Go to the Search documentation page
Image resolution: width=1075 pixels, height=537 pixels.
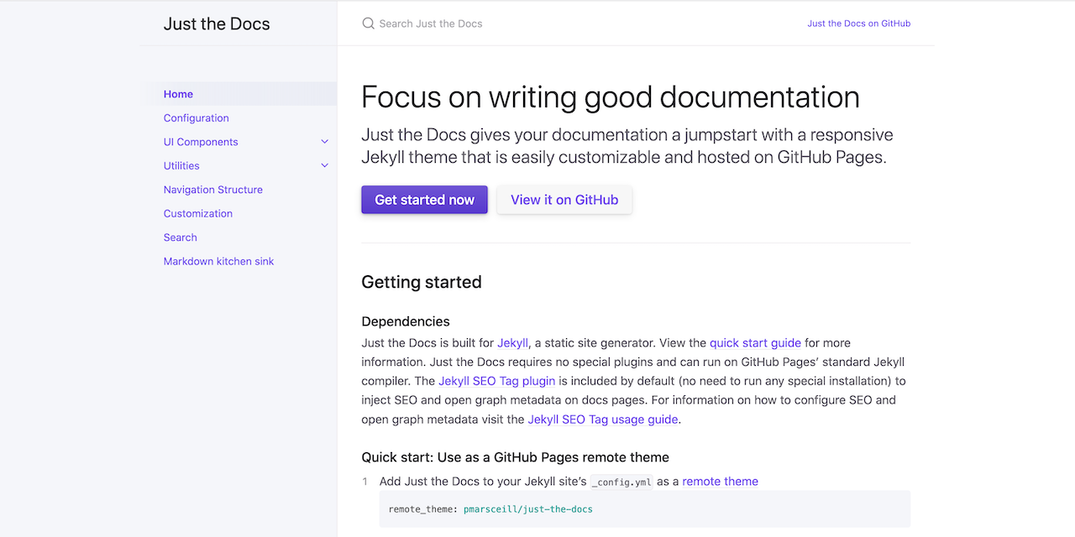pos(180,237)
